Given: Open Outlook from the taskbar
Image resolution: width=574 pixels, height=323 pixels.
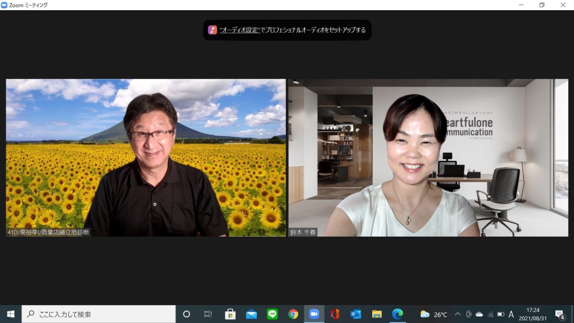Looking at the screenshot, I should point(356,314).
